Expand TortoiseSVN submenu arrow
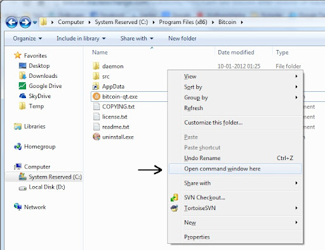325x250 pixels. click(296, 208)
